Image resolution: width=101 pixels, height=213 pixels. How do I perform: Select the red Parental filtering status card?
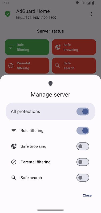tap(27, 65)
